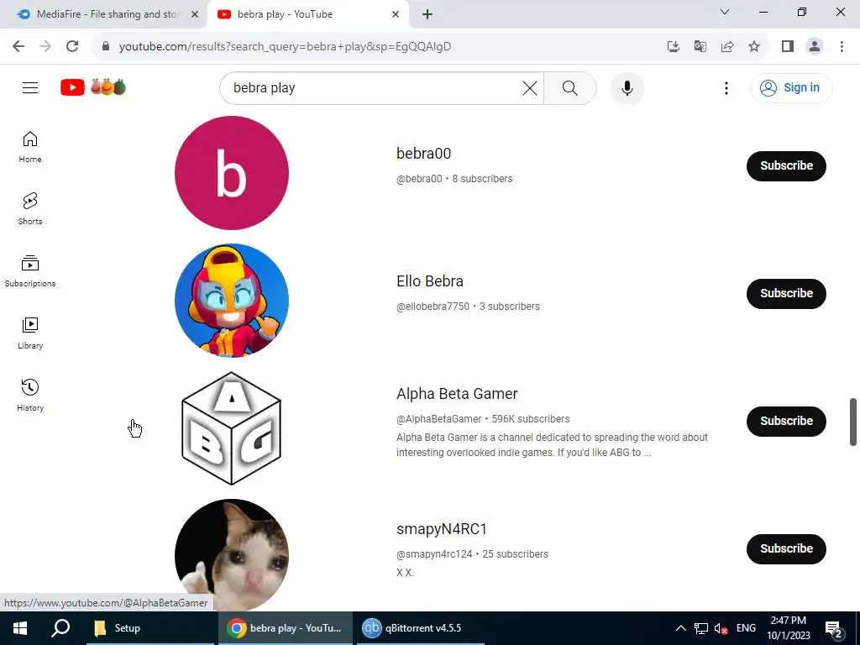Open Chrome's three-dot menu
The height and width of the screenshot is (645, 860).
click(842, 46)
